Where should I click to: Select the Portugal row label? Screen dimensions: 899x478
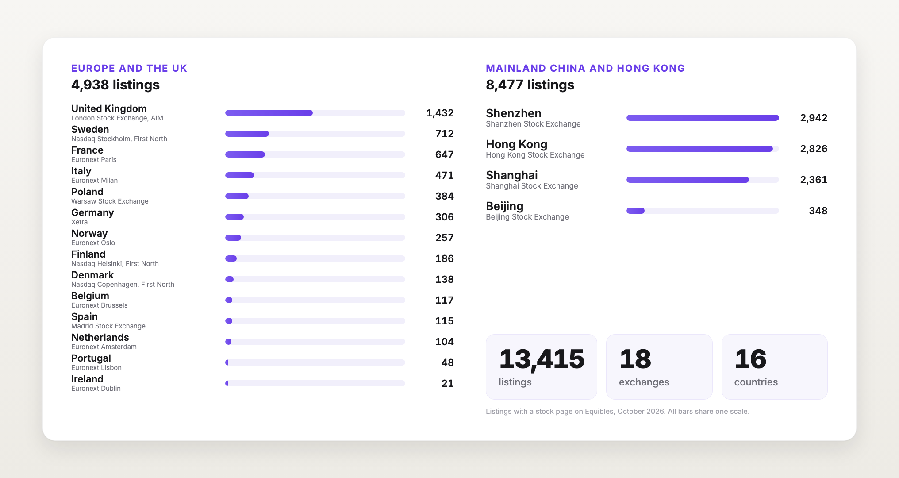91,358
